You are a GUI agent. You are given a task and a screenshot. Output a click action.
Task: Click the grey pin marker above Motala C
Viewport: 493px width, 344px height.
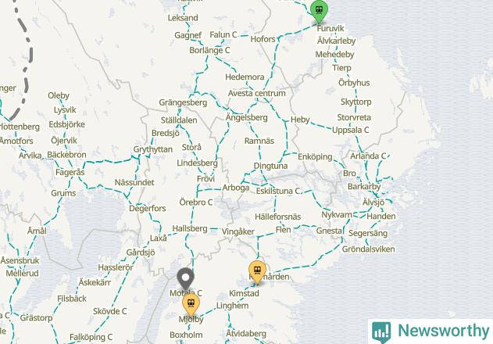click(x=185, y=279)
